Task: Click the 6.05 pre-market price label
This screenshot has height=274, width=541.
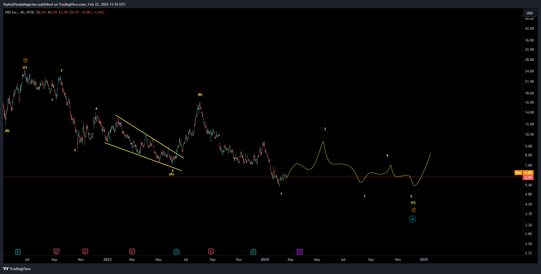Action: 528,173
